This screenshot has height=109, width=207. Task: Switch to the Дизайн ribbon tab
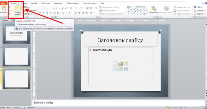(34, 3)
